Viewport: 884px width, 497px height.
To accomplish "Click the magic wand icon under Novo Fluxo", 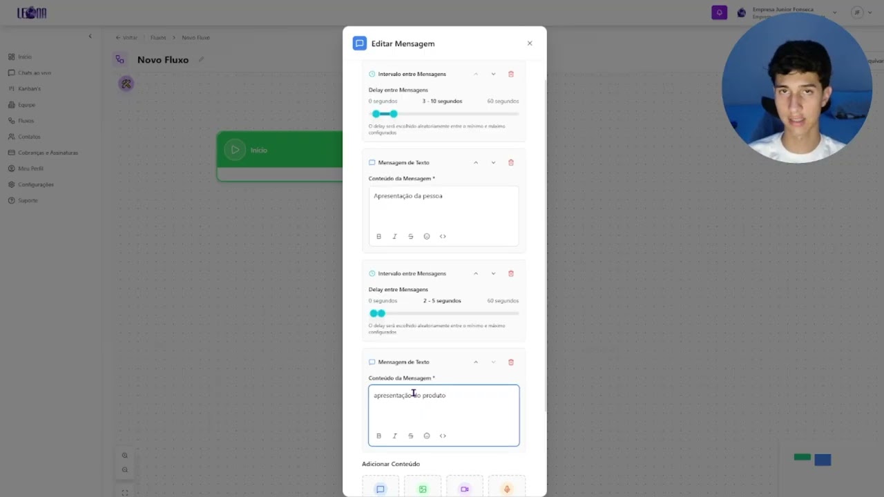I will coord(126,84).
